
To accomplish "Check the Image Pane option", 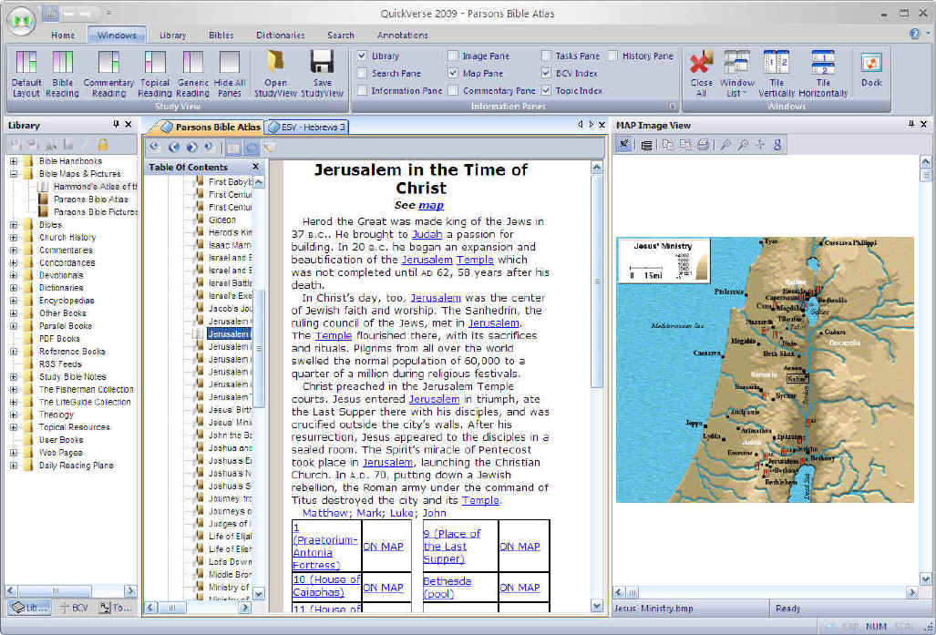I will click(453, 56).
